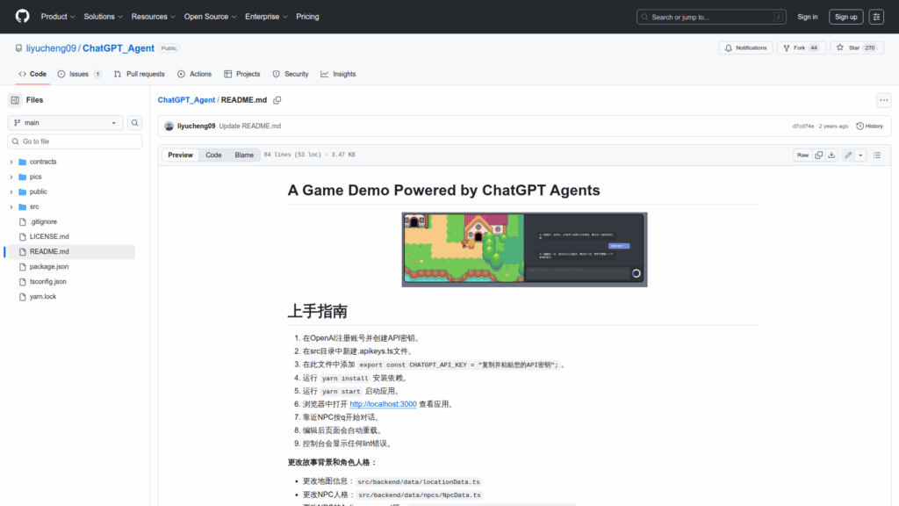The height and width of the screenshot is (506, 899).
Task: Copy raw file content icon
Action: pyautogui.click(x=818, y=155)
